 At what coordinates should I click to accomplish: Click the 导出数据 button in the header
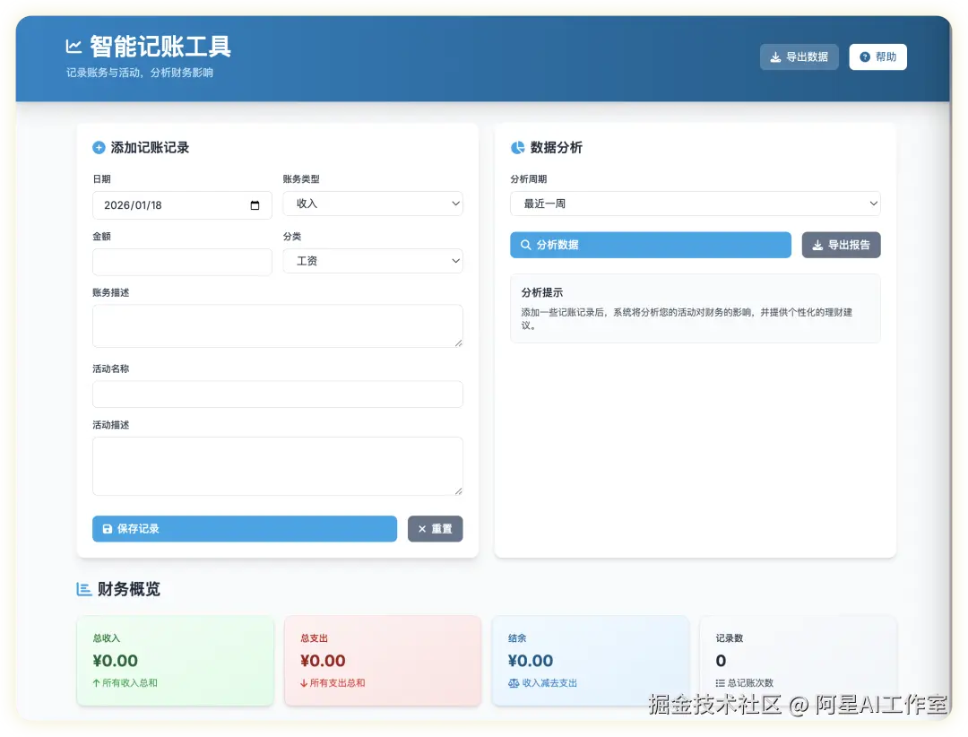click(798, 56)
